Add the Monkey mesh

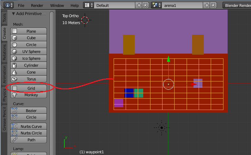click(x=29, y=95)
